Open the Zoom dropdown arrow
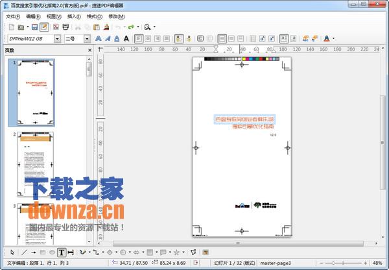The image size is (389, 270). (154, 27)
